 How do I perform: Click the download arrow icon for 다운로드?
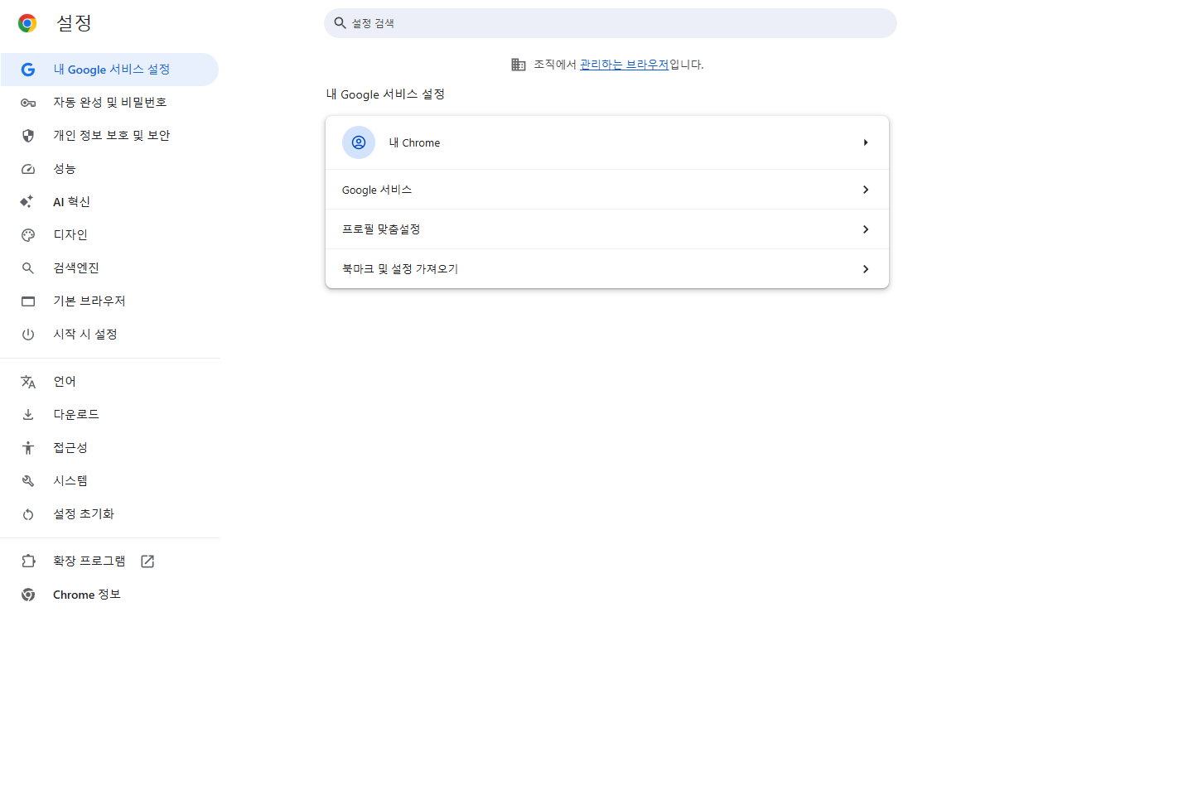pyautogui.click(x=28, y=415)
